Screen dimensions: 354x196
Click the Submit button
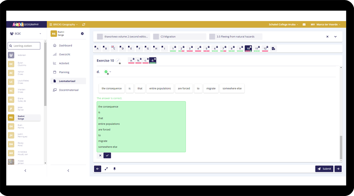click(x=324, y=169)
